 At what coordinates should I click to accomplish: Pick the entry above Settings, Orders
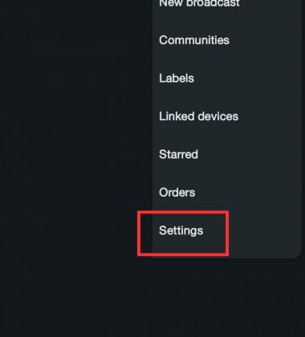pyautogui.click(x=227, y=193)
